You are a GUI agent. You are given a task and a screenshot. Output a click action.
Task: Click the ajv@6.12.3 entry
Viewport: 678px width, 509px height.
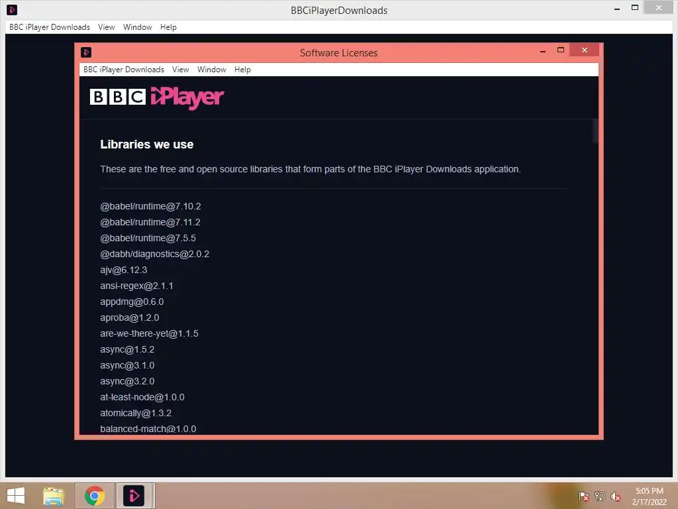(124, 270)
